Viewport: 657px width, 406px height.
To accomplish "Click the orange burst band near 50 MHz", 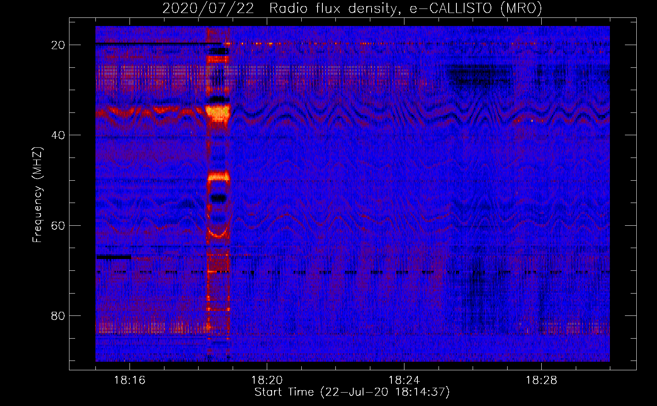I will tap(218, 177).
